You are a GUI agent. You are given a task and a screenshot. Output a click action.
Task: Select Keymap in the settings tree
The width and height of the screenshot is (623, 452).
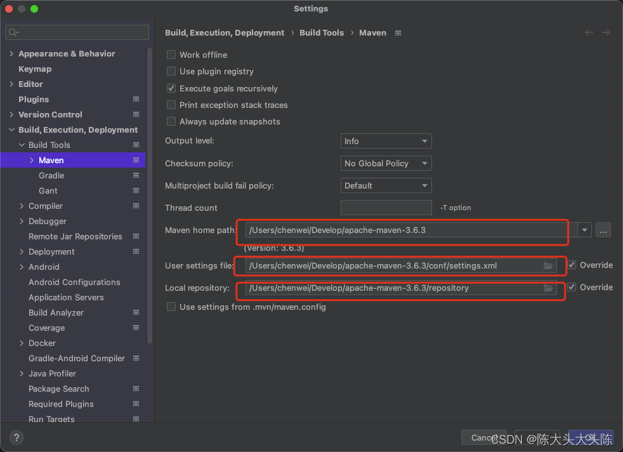click(35, 69)
